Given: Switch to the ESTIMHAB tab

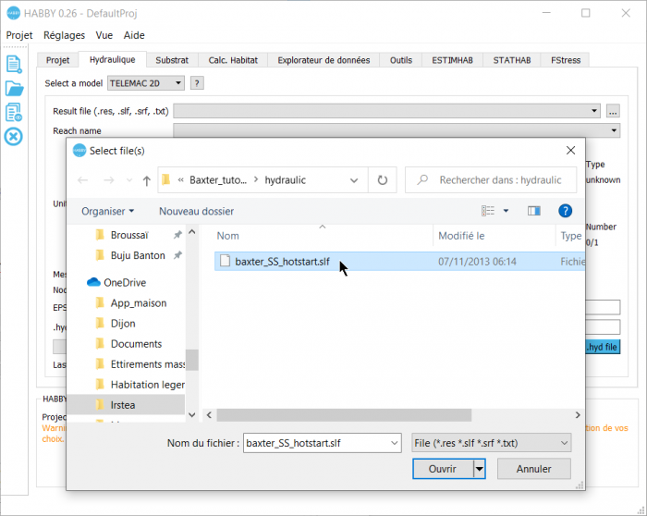Looking at the screenshot, I should coord(452,60).
